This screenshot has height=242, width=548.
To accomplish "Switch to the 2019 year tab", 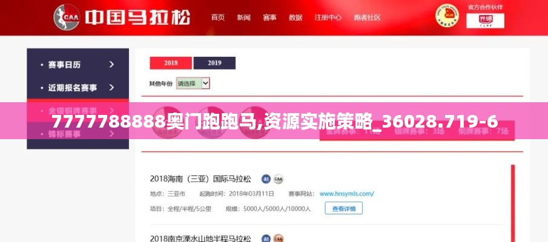I will click(214, 63).
